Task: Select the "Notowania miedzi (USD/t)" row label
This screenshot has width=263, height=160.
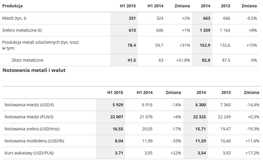Action: pyautogui.click(x=29, y=105)
